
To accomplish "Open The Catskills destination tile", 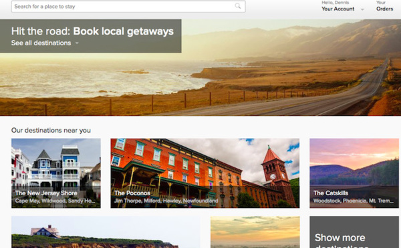I will tap(354, 173).
